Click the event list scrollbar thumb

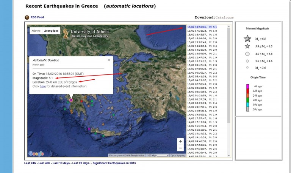[229, 76]
